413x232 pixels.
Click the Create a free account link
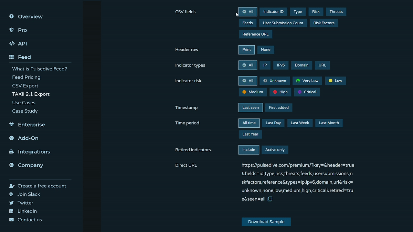coord(42,186)
